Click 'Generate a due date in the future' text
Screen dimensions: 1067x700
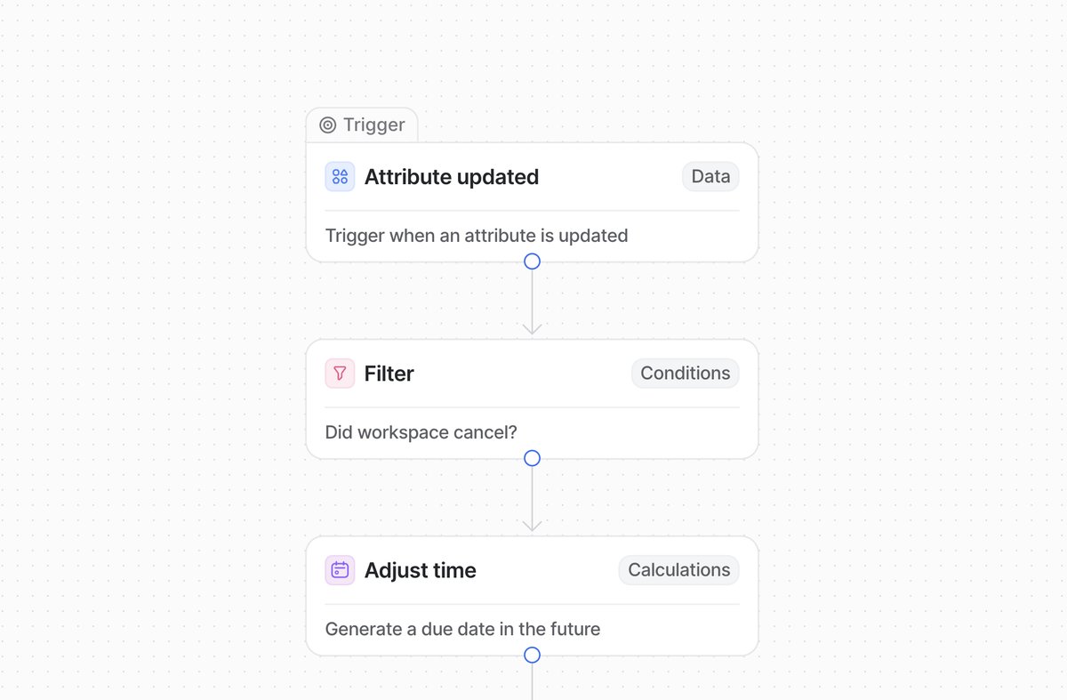tap(462, 629)
